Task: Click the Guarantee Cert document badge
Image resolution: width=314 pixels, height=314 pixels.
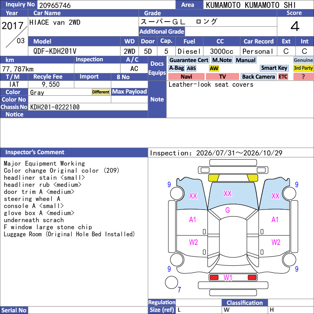Action: click(189, 60)
